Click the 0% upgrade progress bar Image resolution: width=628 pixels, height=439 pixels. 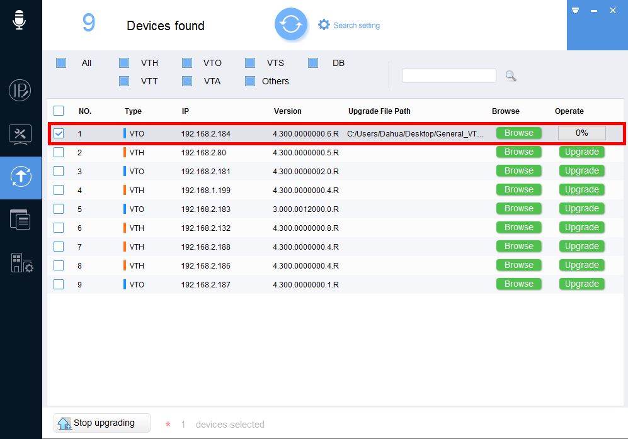point(581,133)
